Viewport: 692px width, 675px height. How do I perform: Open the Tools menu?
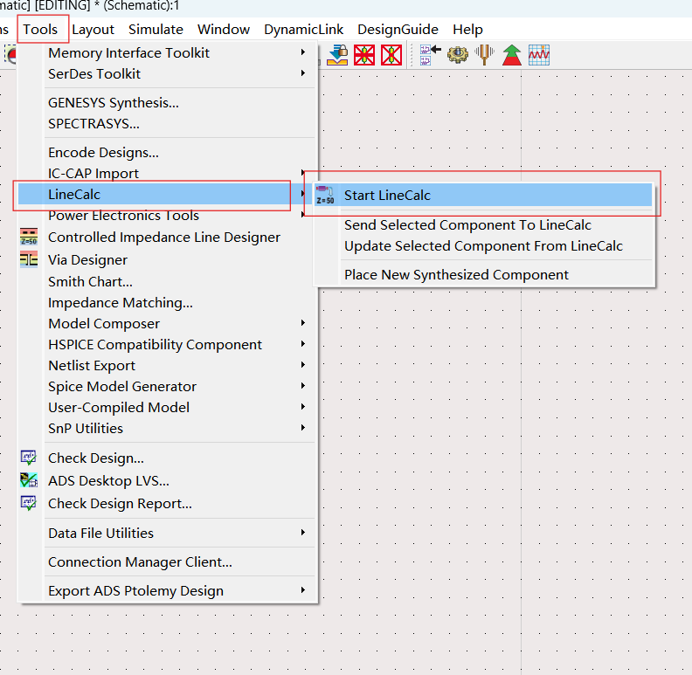40,30
